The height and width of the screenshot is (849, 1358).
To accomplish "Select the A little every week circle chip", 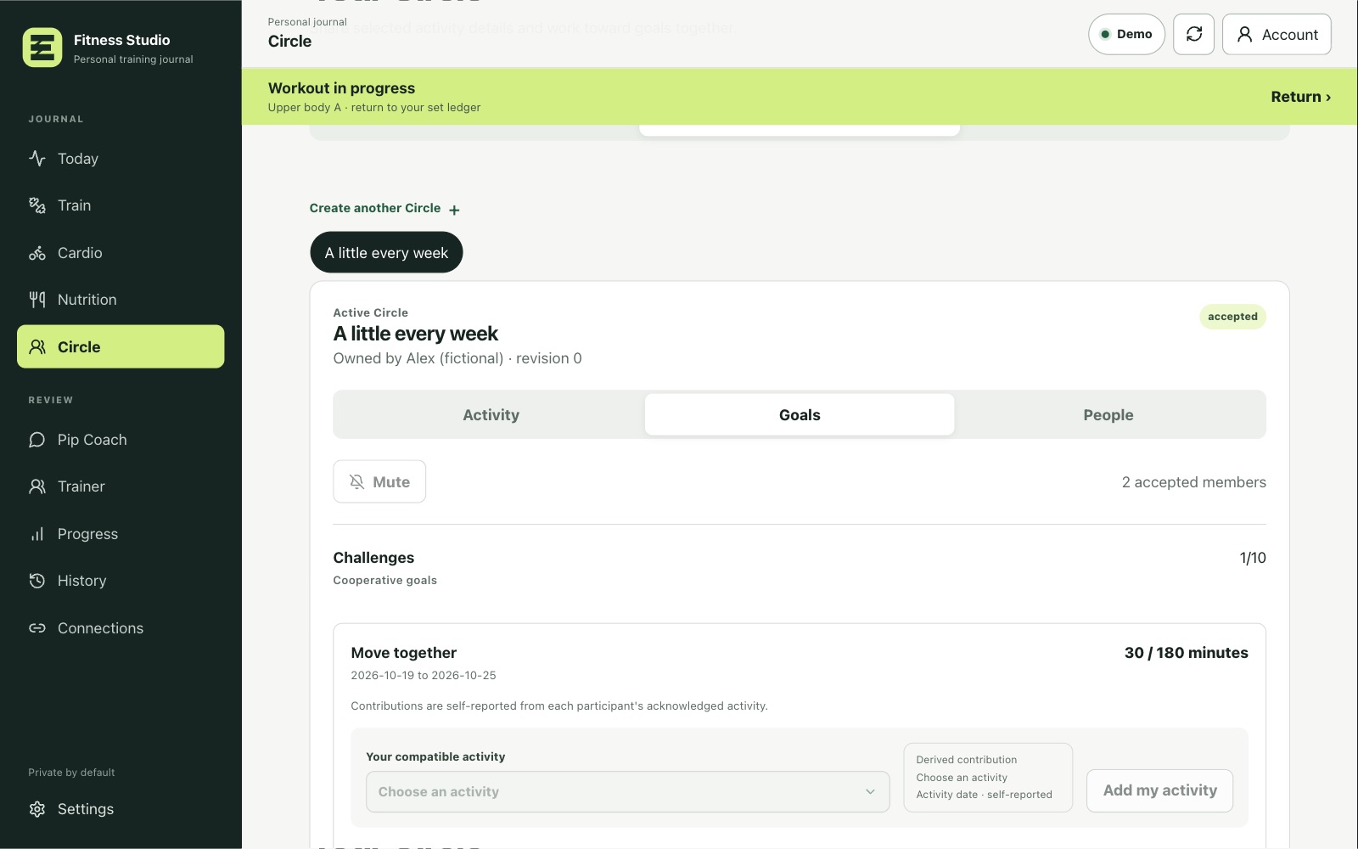I will point(386,252).
